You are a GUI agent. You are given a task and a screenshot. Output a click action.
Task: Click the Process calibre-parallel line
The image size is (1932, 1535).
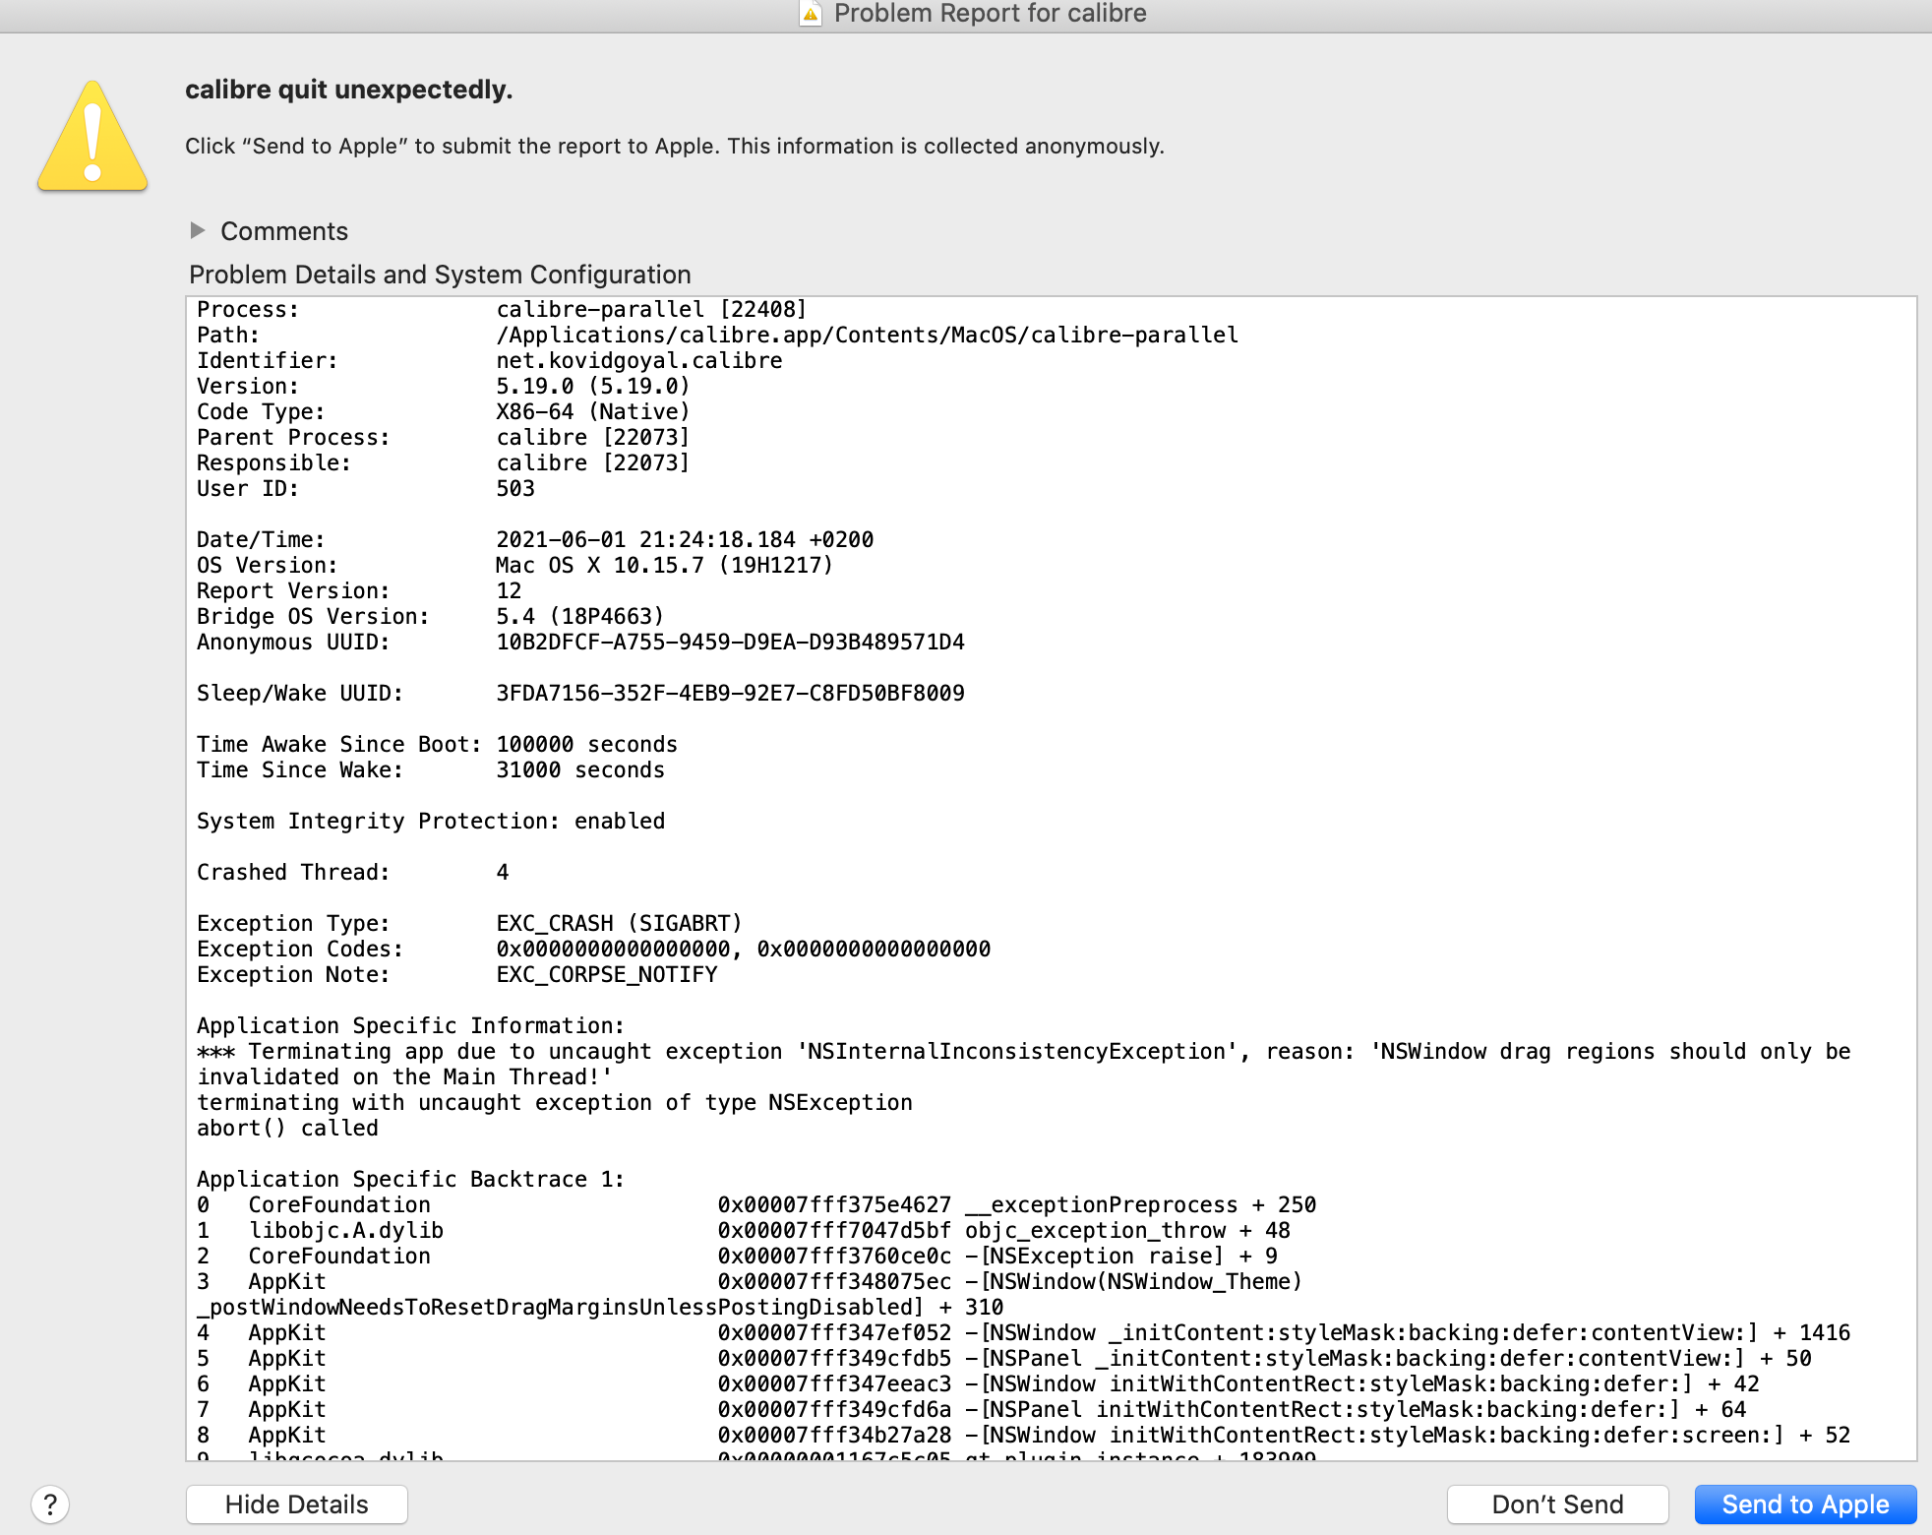pyautogui.click(x=650, y=309)
